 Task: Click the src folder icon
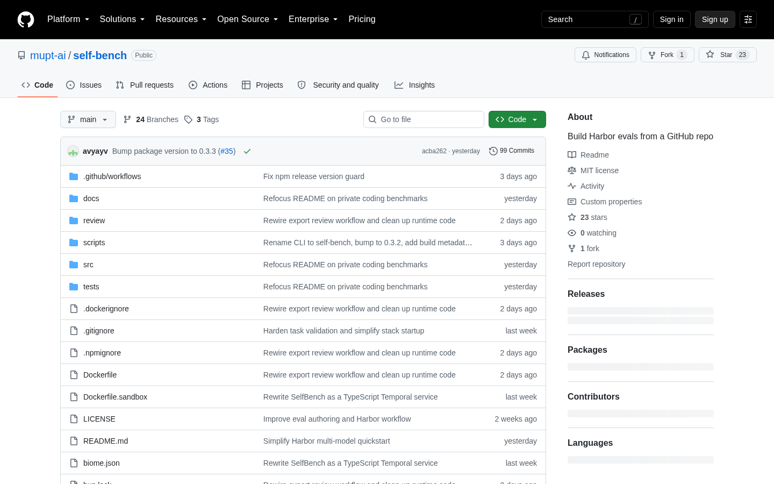(x=74, y=265)
